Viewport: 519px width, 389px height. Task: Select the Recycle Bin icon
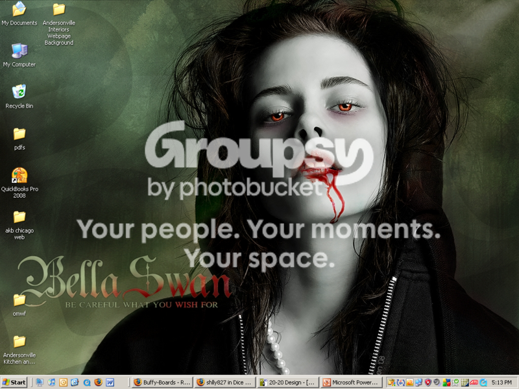19,97
